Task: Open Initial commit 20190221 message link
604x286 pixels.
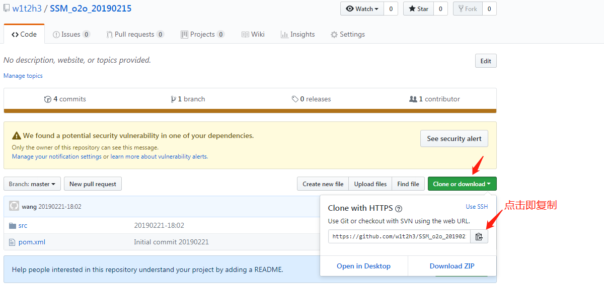Action: tap(171, 242)
